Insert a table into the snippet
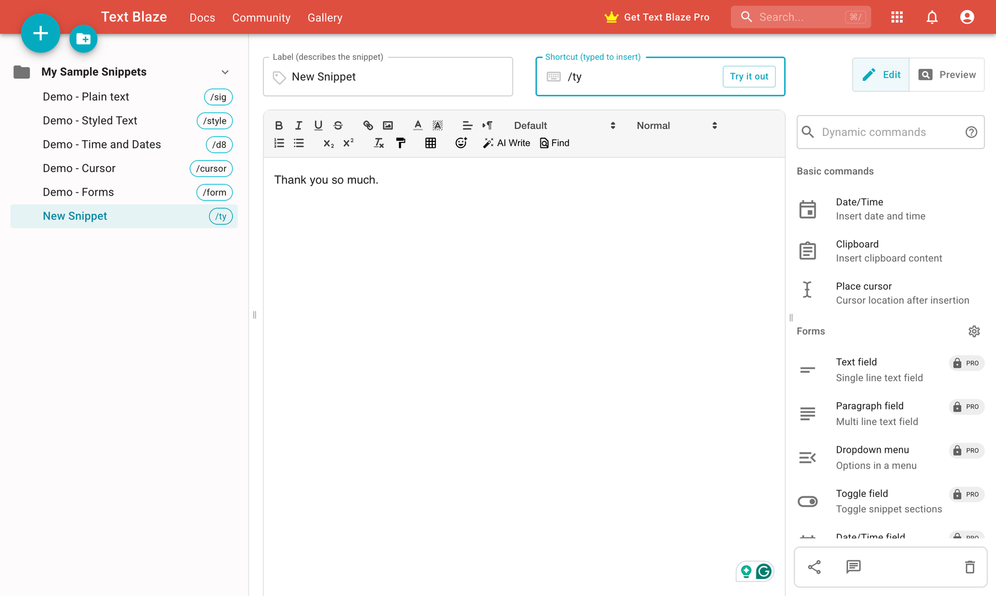This screenshot has height=596, width=996. coord(430,143)
